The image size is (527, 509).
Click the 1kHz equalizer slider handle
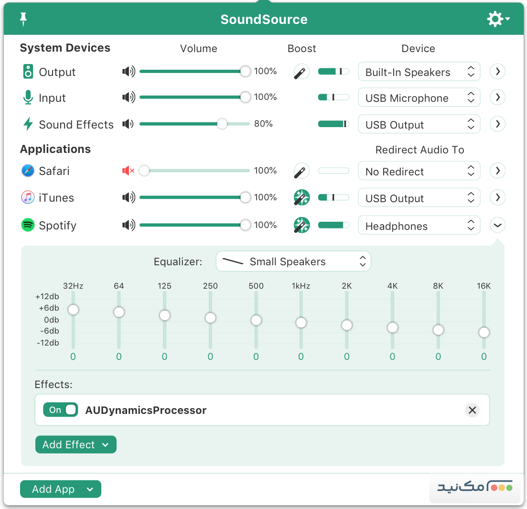pyautogui.click(x=301, y=323)
